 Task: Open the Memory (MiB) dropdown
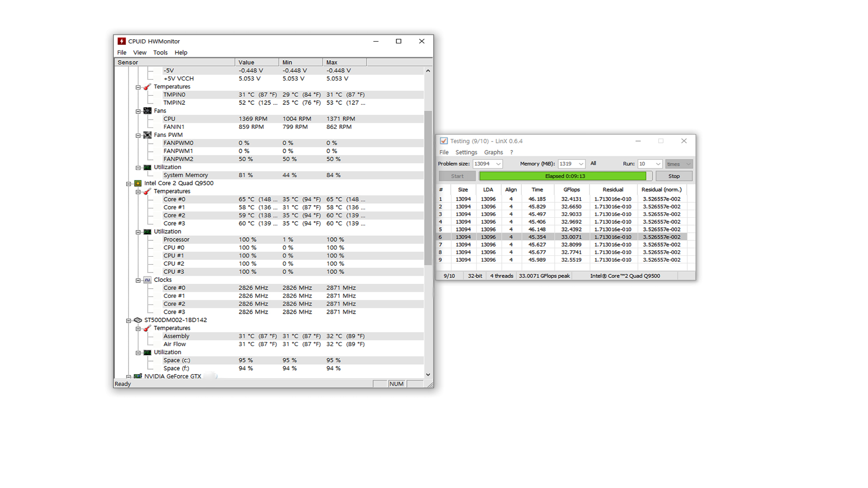click(x=581, y=164)
